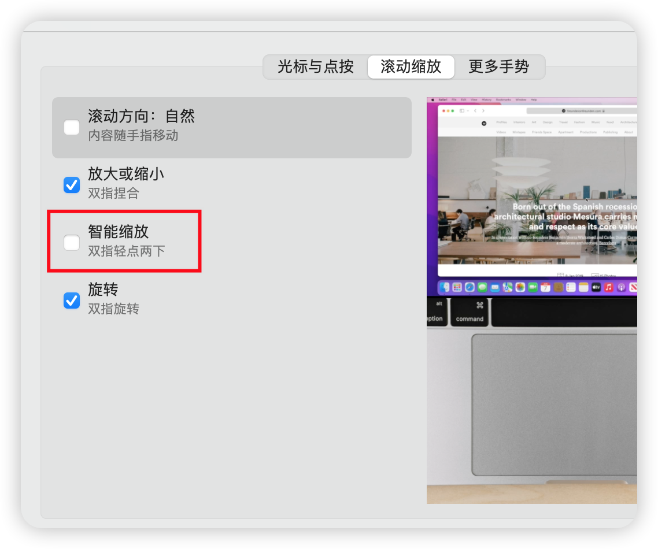658x549 pixels.
Task: Click the Finder icon in the preview dock
Action: tap(445, 287)
